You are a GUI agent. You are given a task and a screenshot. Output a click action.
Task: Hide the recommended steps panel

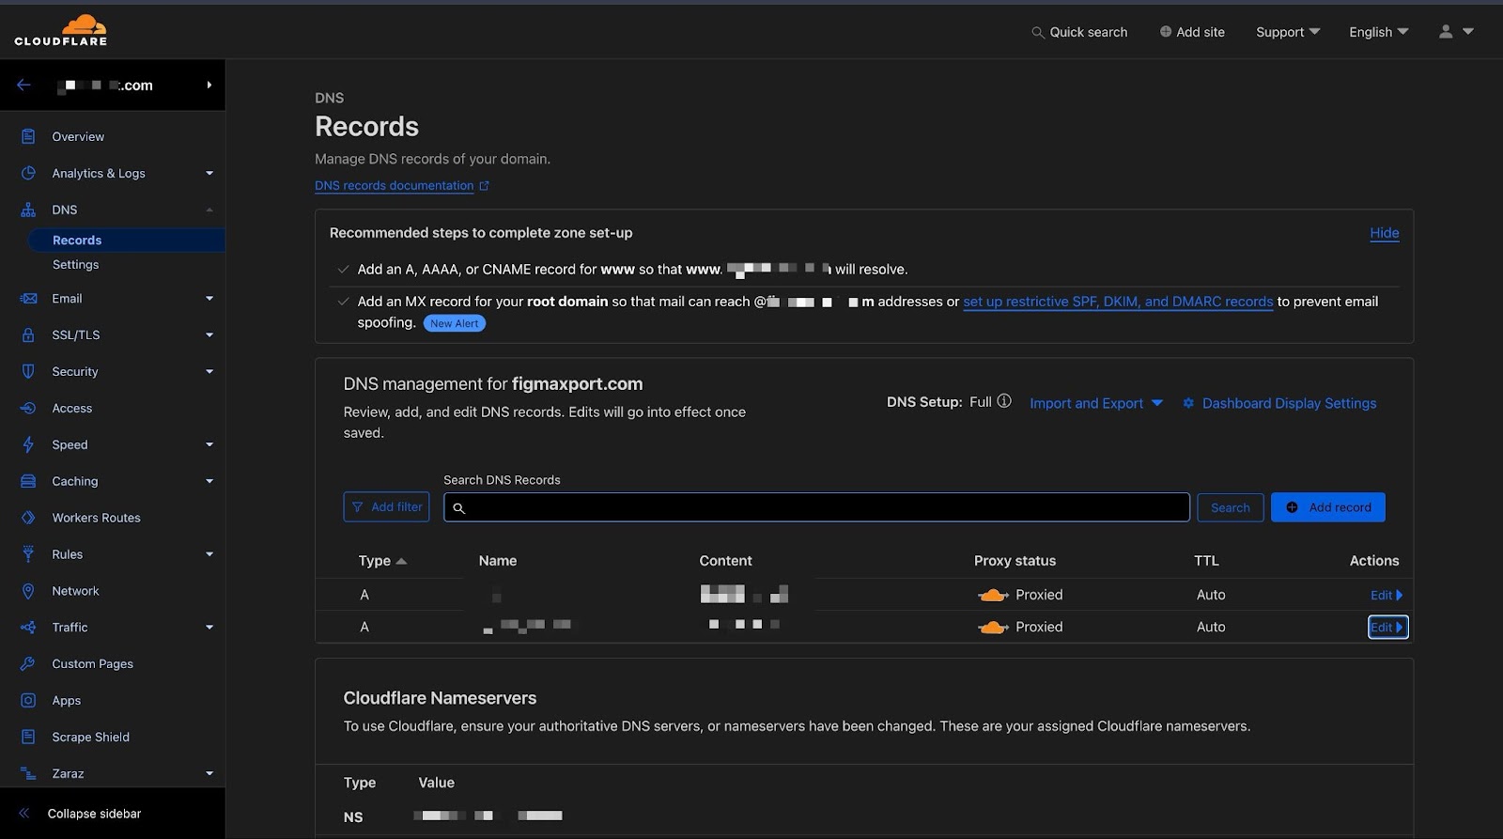pos(1384,233)
